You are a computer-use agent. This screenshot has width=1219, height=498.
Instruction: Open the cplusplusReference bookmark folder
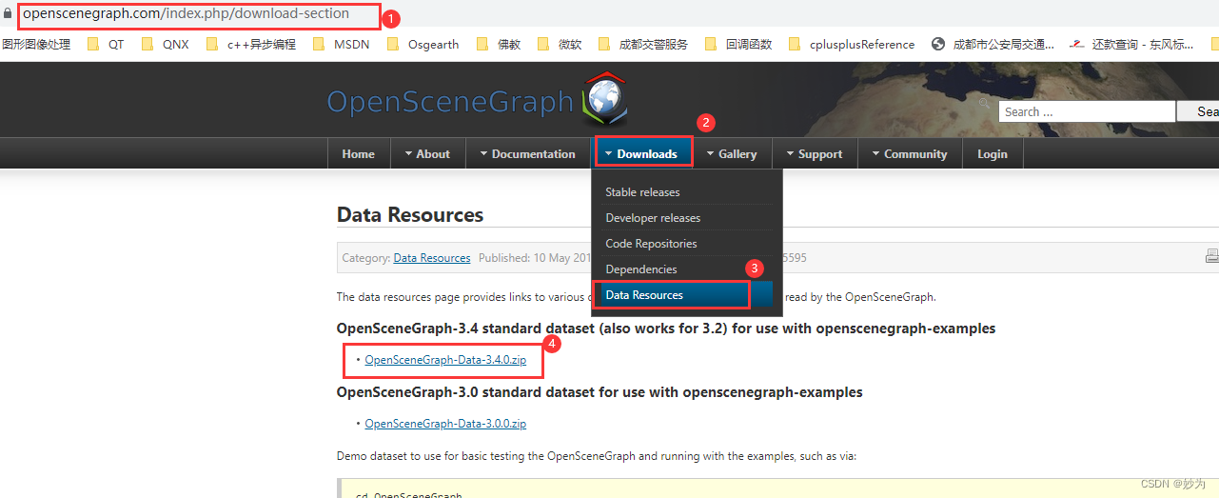[852, 44]
